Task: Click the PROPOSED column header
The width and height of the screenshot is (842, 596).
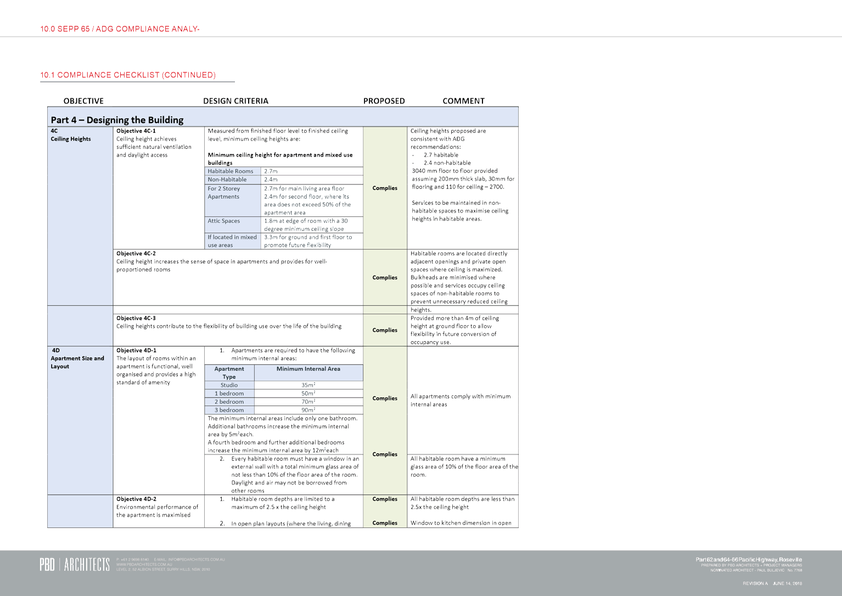Action: pyautogui.click(x=384, y=101)
